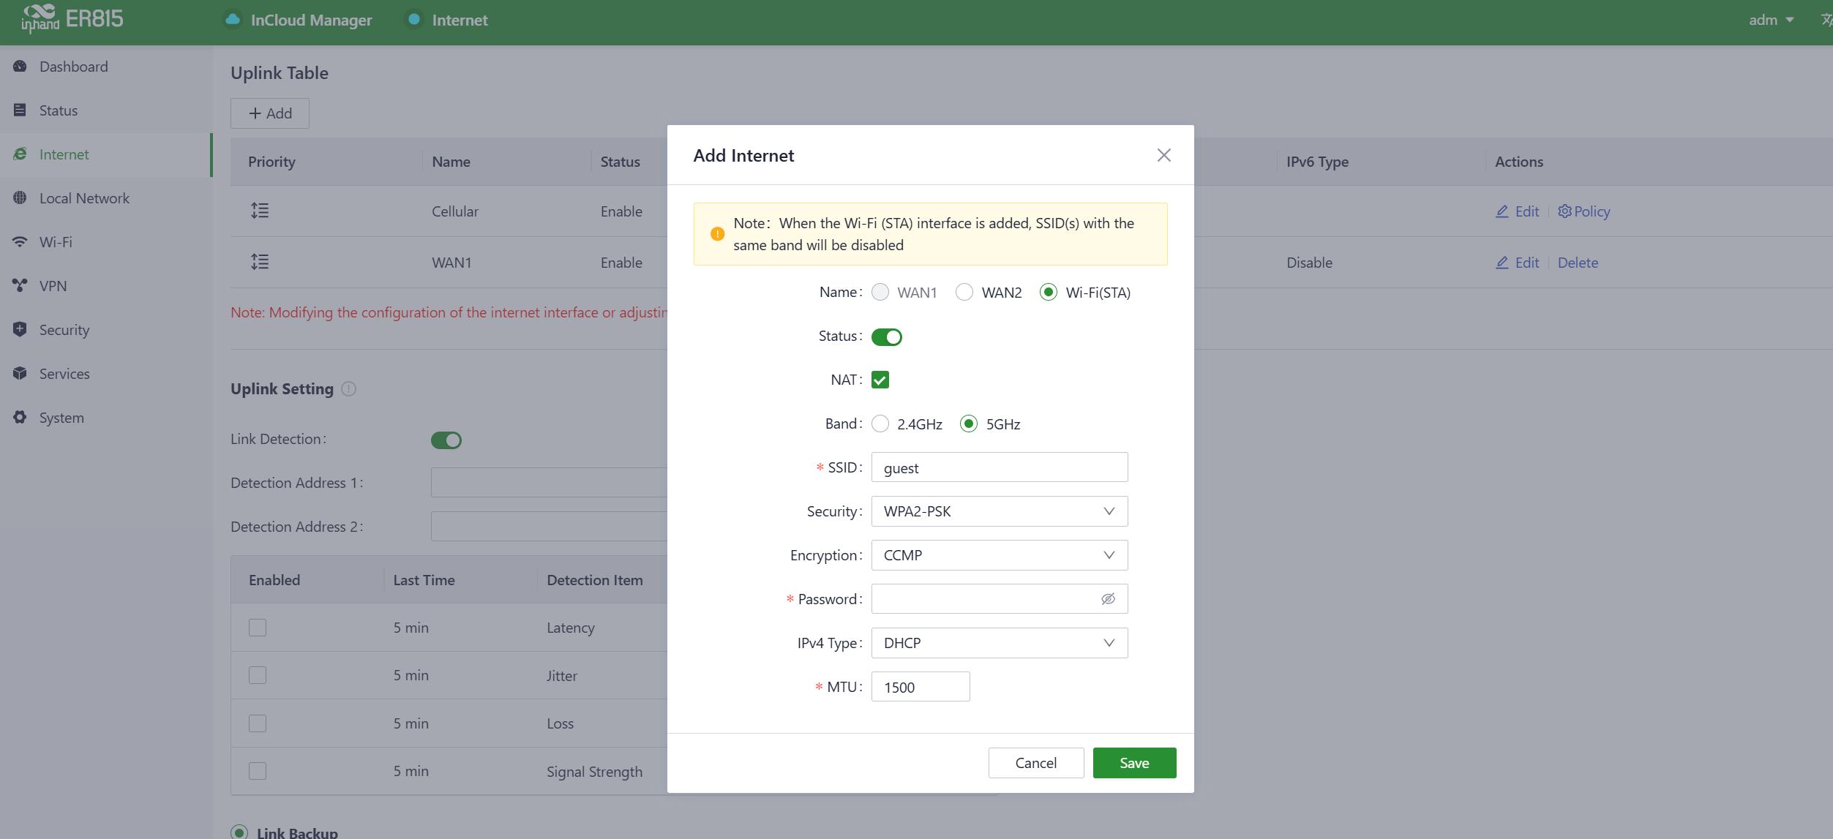Open the Services menu item

coord(64,374)
